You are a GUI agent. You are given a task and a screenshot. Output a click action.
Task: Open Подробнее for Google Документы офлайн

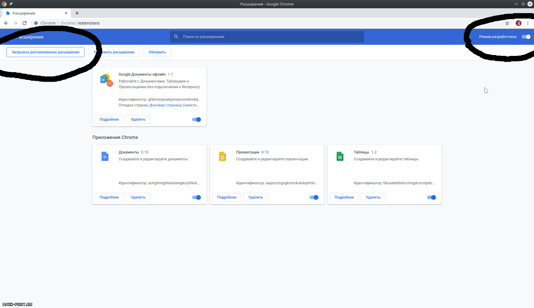[109, 119]
